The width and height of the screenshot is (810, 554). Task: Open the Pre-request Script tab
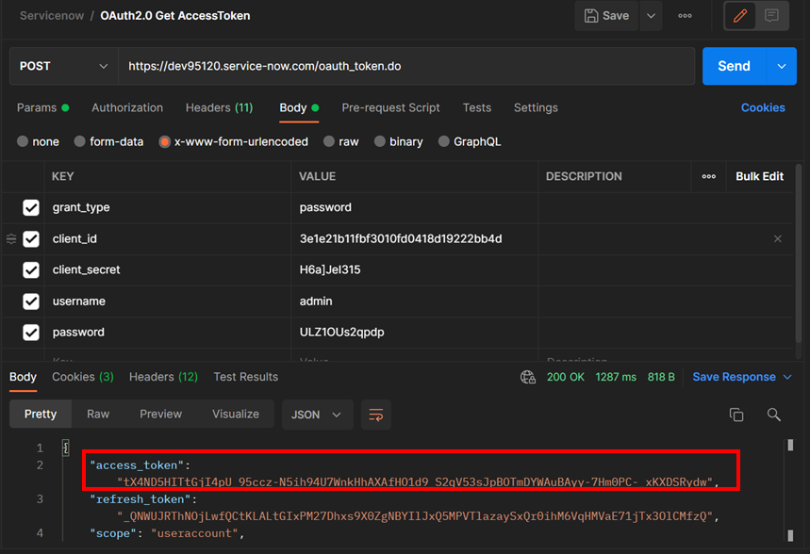point(390,107)
